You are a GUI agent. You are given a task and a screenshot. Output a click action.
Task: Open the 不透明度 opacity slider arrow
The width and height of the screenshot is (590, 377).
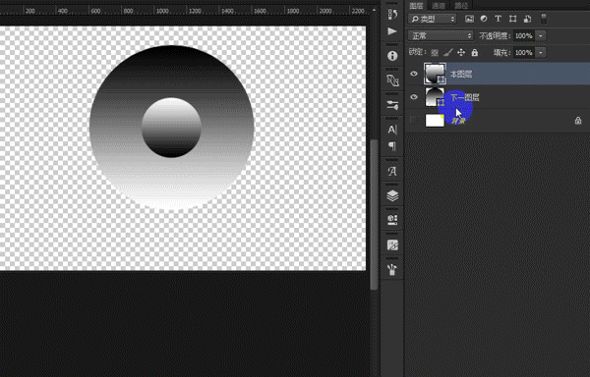point(541,35)
